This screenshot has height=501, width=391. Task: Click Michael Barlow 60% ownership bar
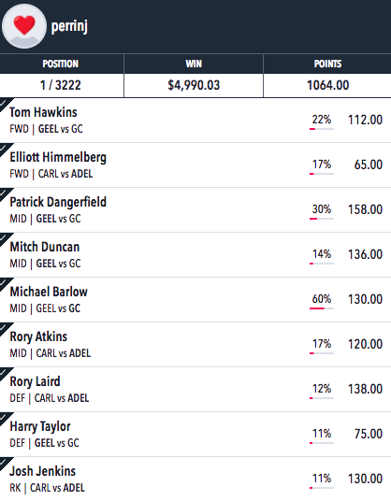[322, 308]
